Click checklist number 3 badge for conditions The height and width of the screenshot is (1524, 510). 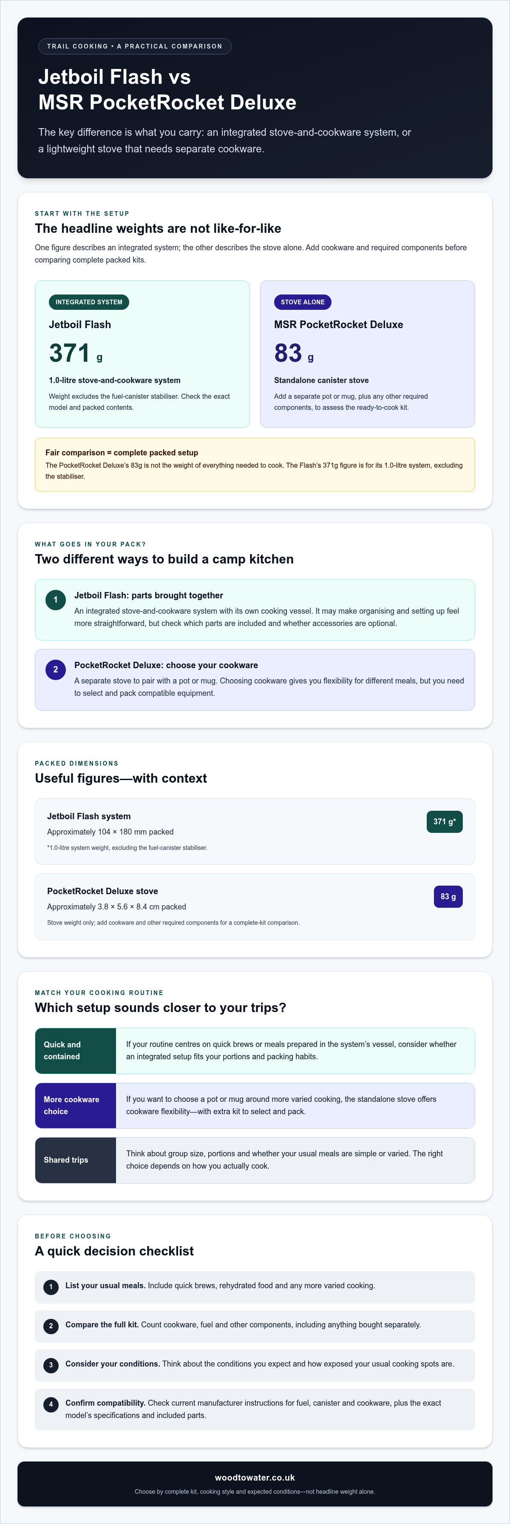tap(51, 1364)
